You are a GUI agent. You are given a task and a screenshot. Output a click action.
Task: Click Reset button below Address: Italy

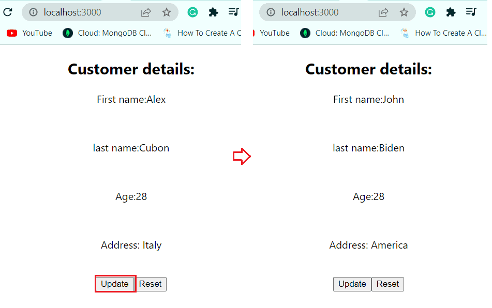pyautogui.click(x=151, y=284)
